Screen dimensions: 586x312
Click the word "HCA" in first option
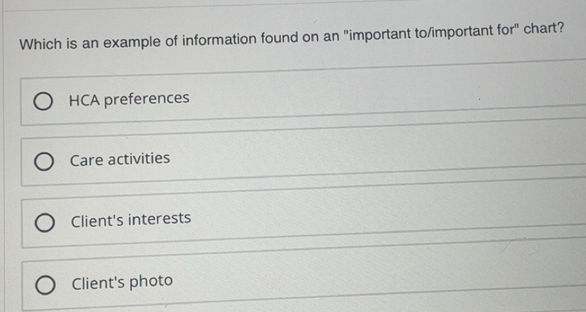click(x=85, y=100)
